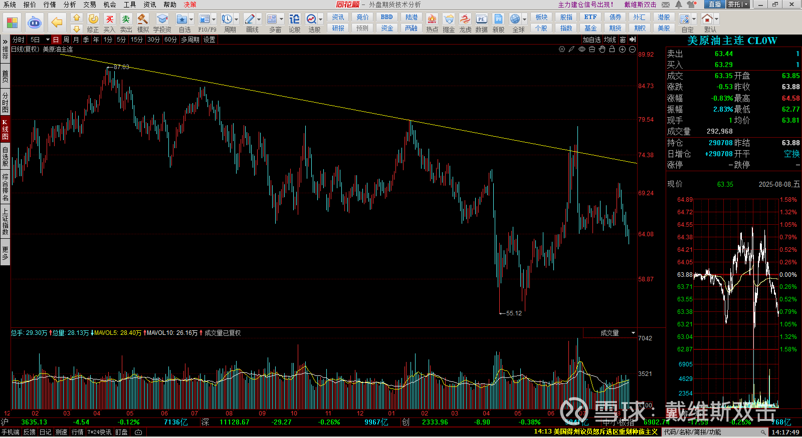Click the scrolling news headline in status bar
Screen dimensions: 802x438
(x=595, y=431)
